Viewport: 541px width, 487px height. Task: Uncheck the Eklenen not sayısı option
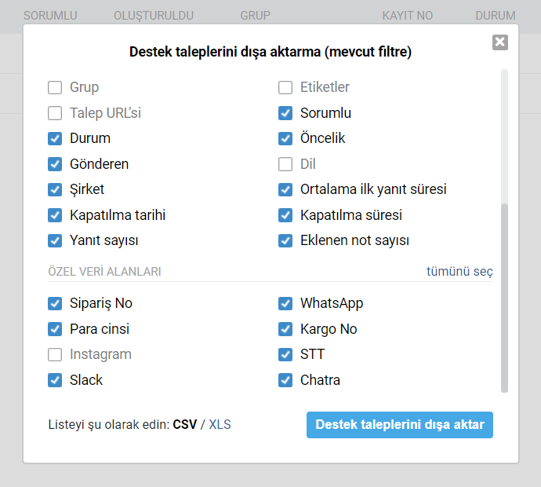click(x=285, y=240)
